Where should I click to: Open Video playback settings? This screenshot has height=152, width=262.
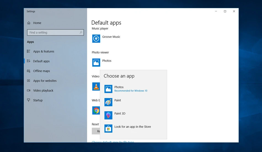pos(43,90)
